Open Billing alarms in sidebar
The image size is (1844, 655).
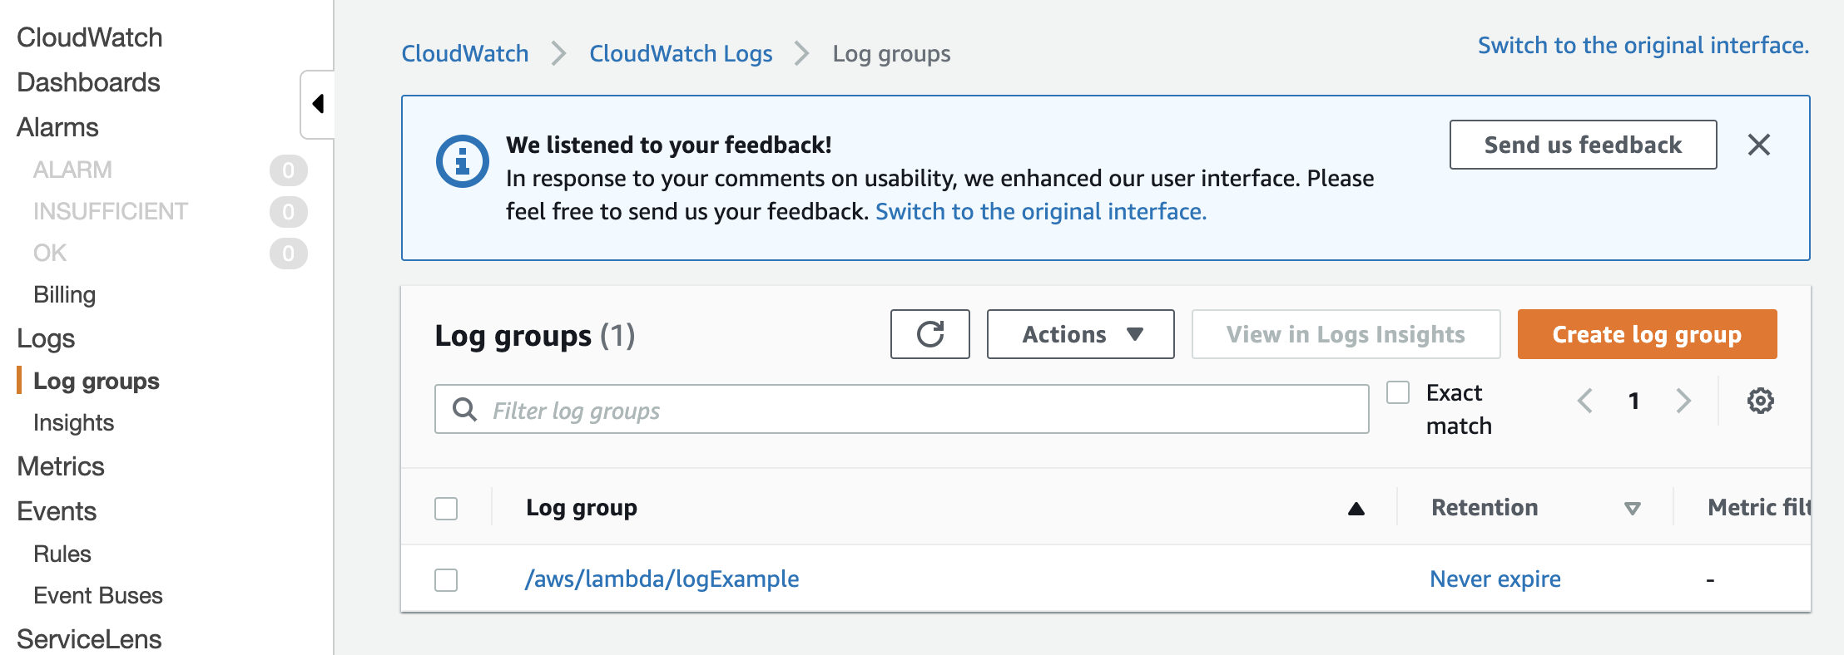pyautogui.click(x=65, y=294)
